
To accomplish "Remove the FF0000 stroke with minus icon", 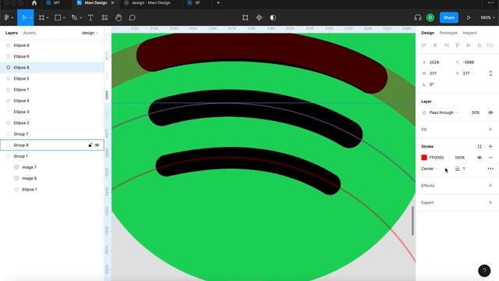I will click(x=490, y=158).
